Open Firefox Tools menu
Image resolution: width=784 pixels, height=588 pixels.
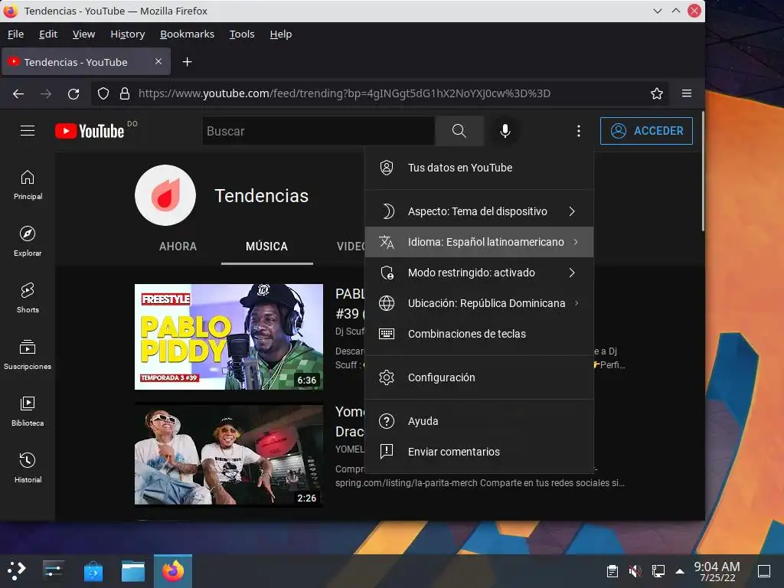click(242, 34)
